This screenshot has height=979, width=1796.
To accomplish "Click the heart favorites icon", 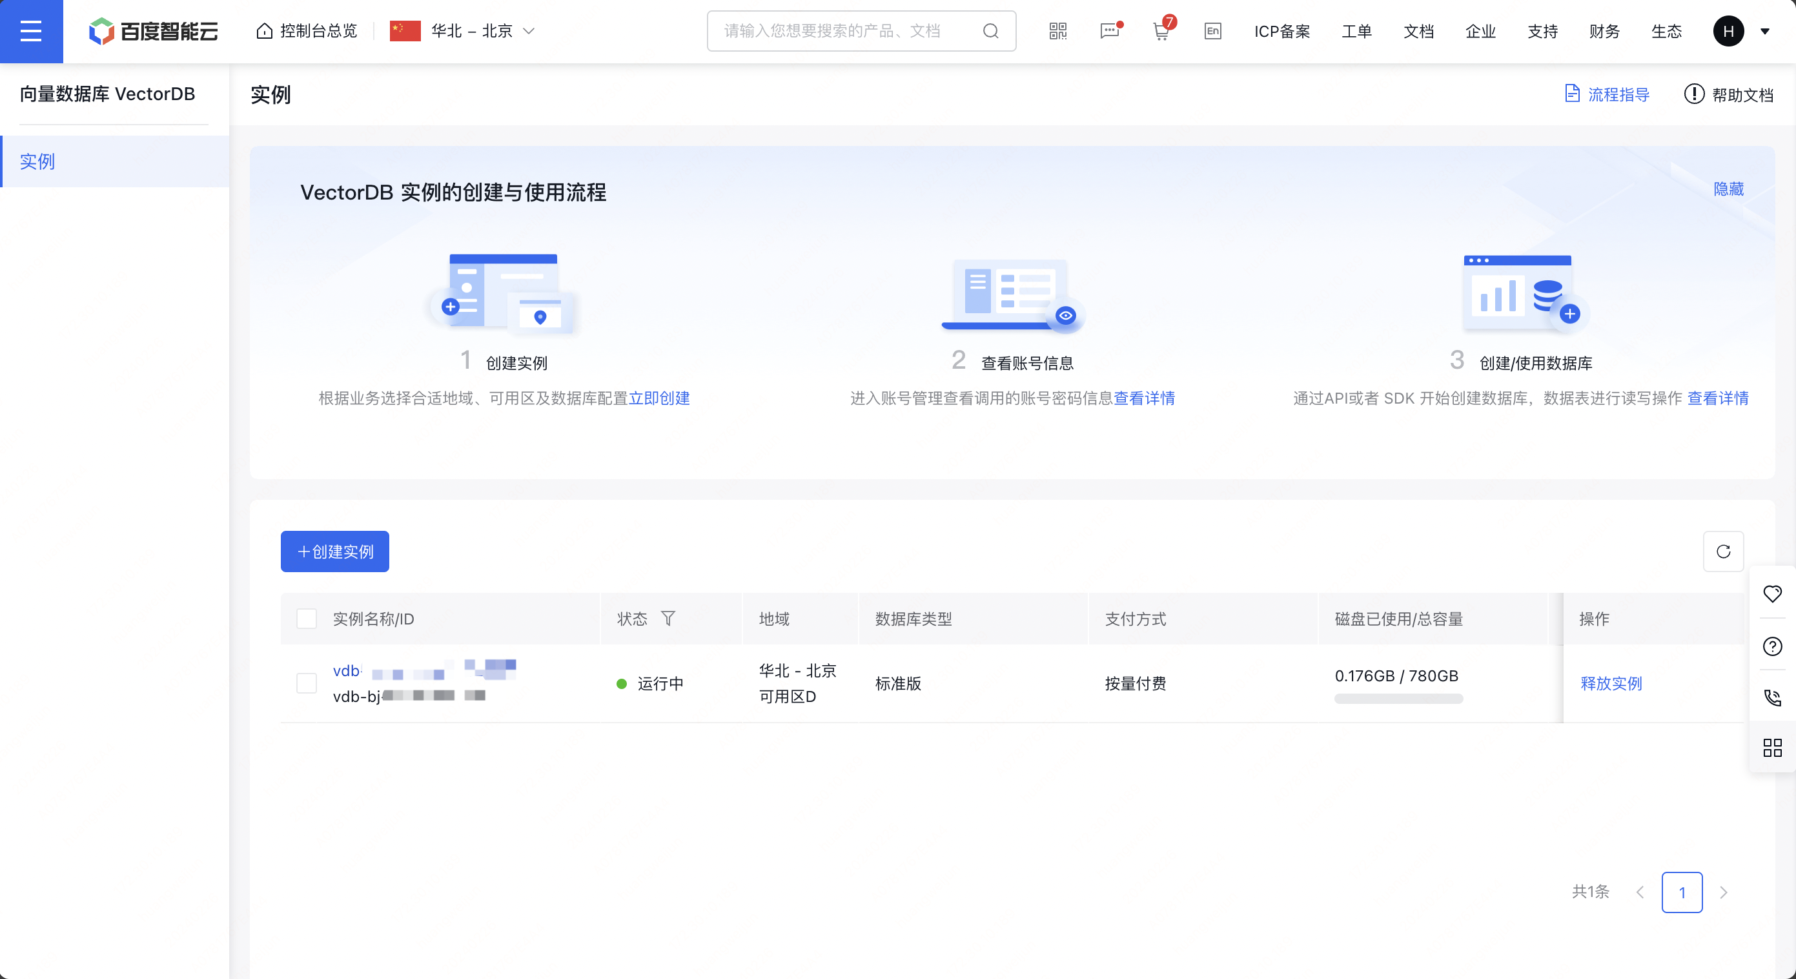I will coord(1771,593).
